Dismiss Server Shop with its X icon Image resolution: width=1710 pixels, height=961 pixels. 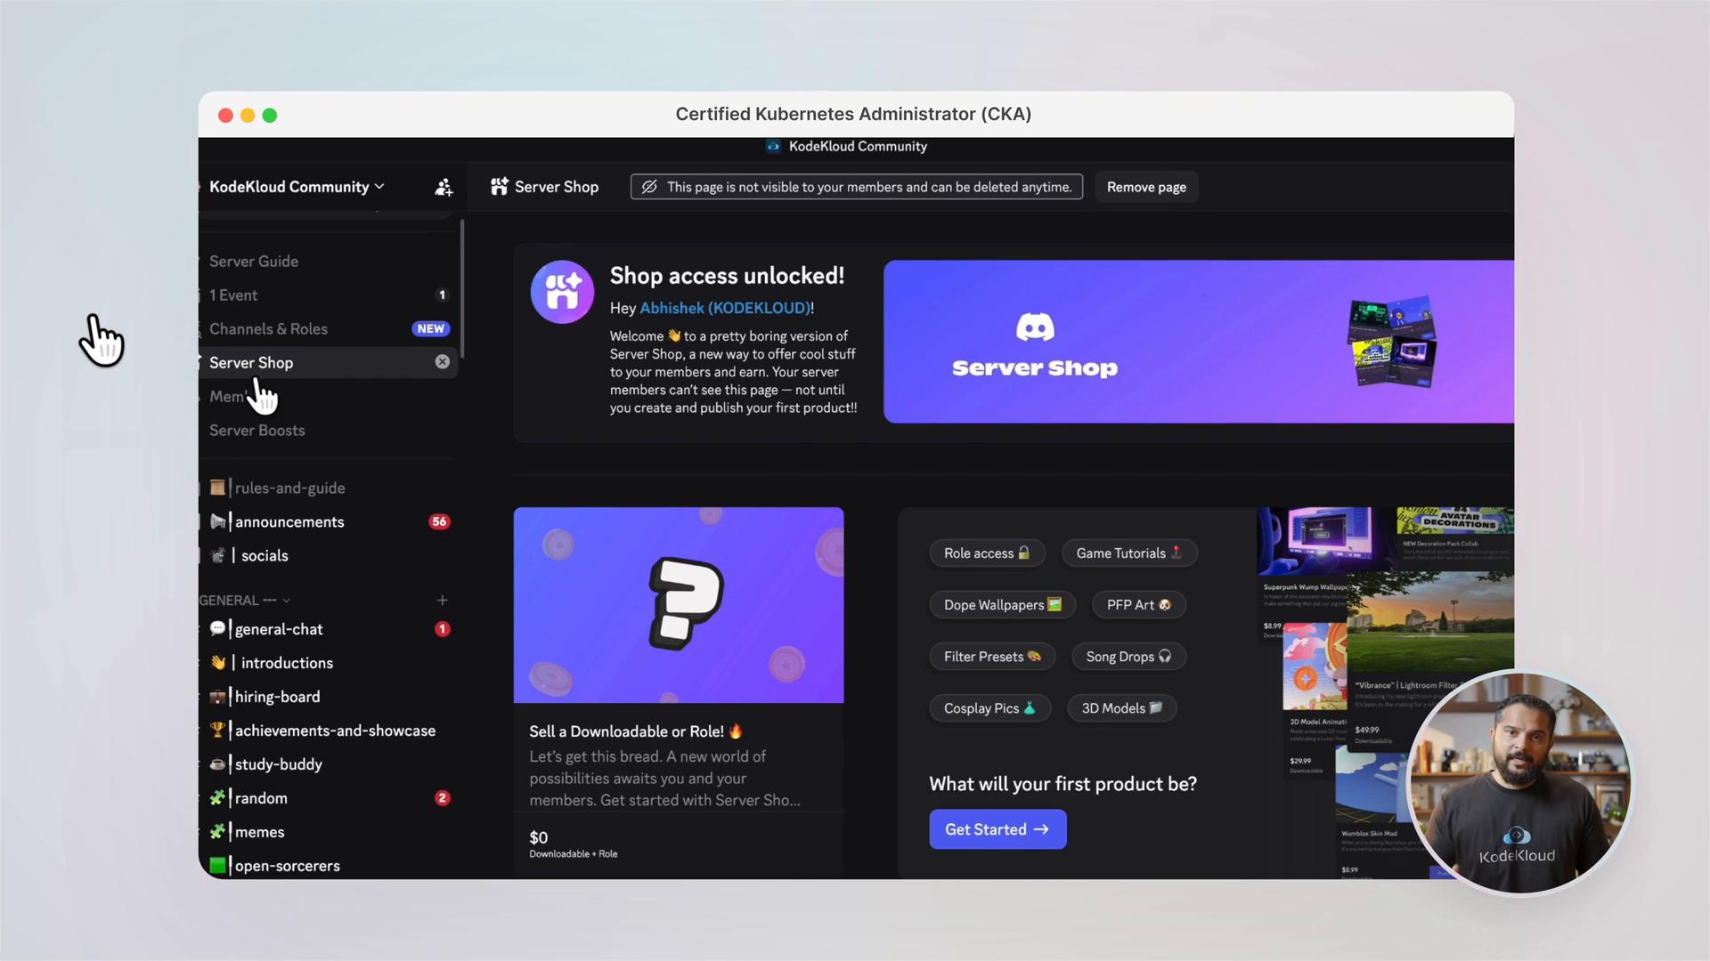443,361
